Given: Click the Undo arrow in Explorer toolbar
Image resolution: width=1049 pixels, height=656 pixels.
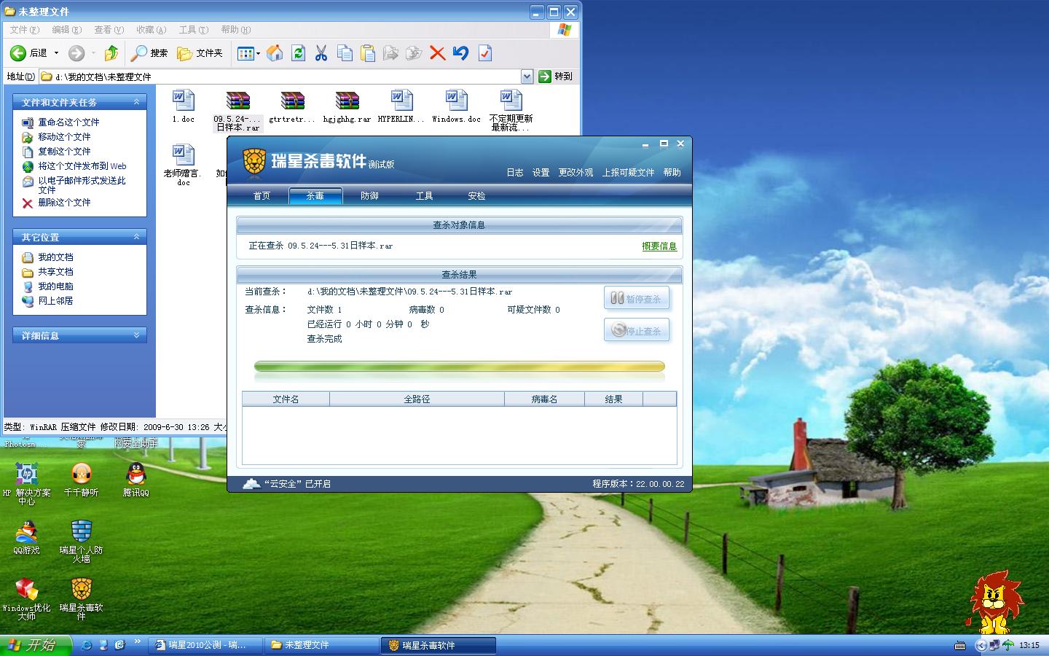Looking at the screenshot, I should click(460, 52).
